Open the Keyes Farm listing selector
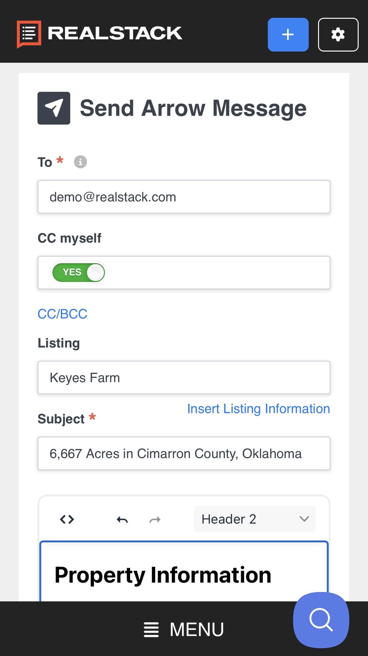Screen dimensions: 368x656 [184, 377]
